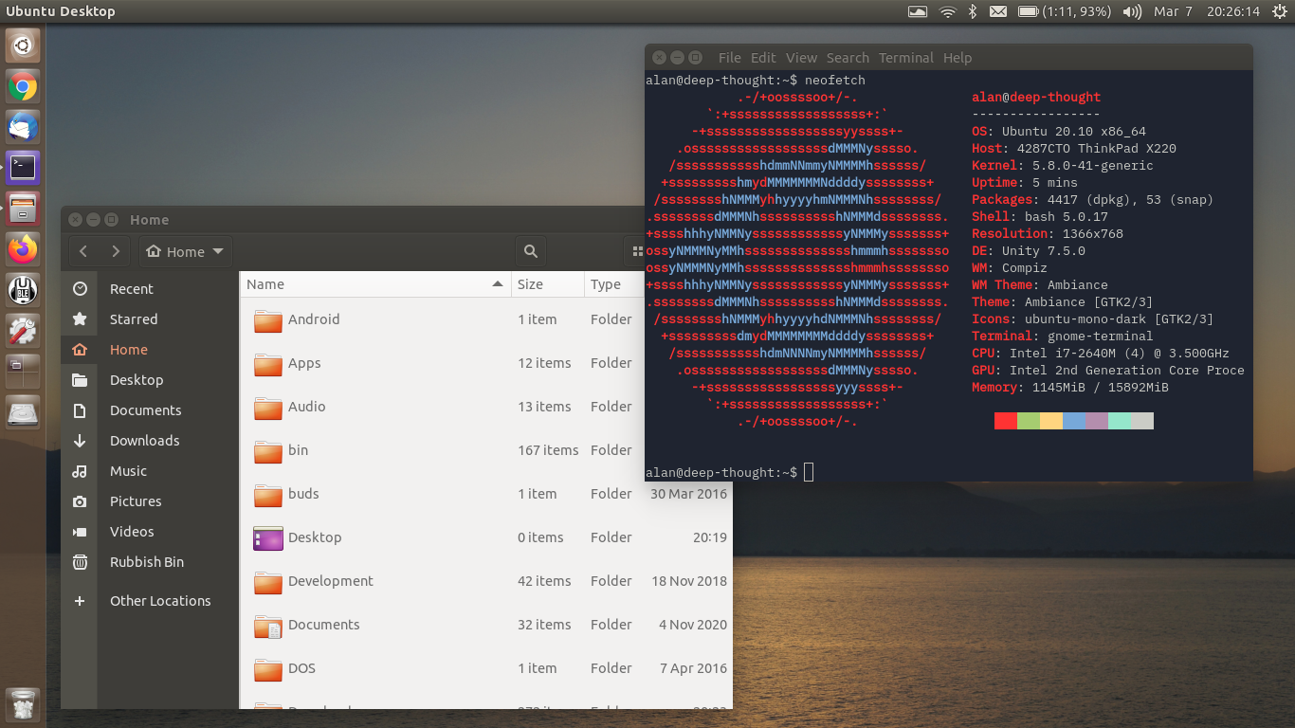Viewport: 1295px width, 728px height.
Task: Click the Android folder icon
Action: [x=268, y=320]
